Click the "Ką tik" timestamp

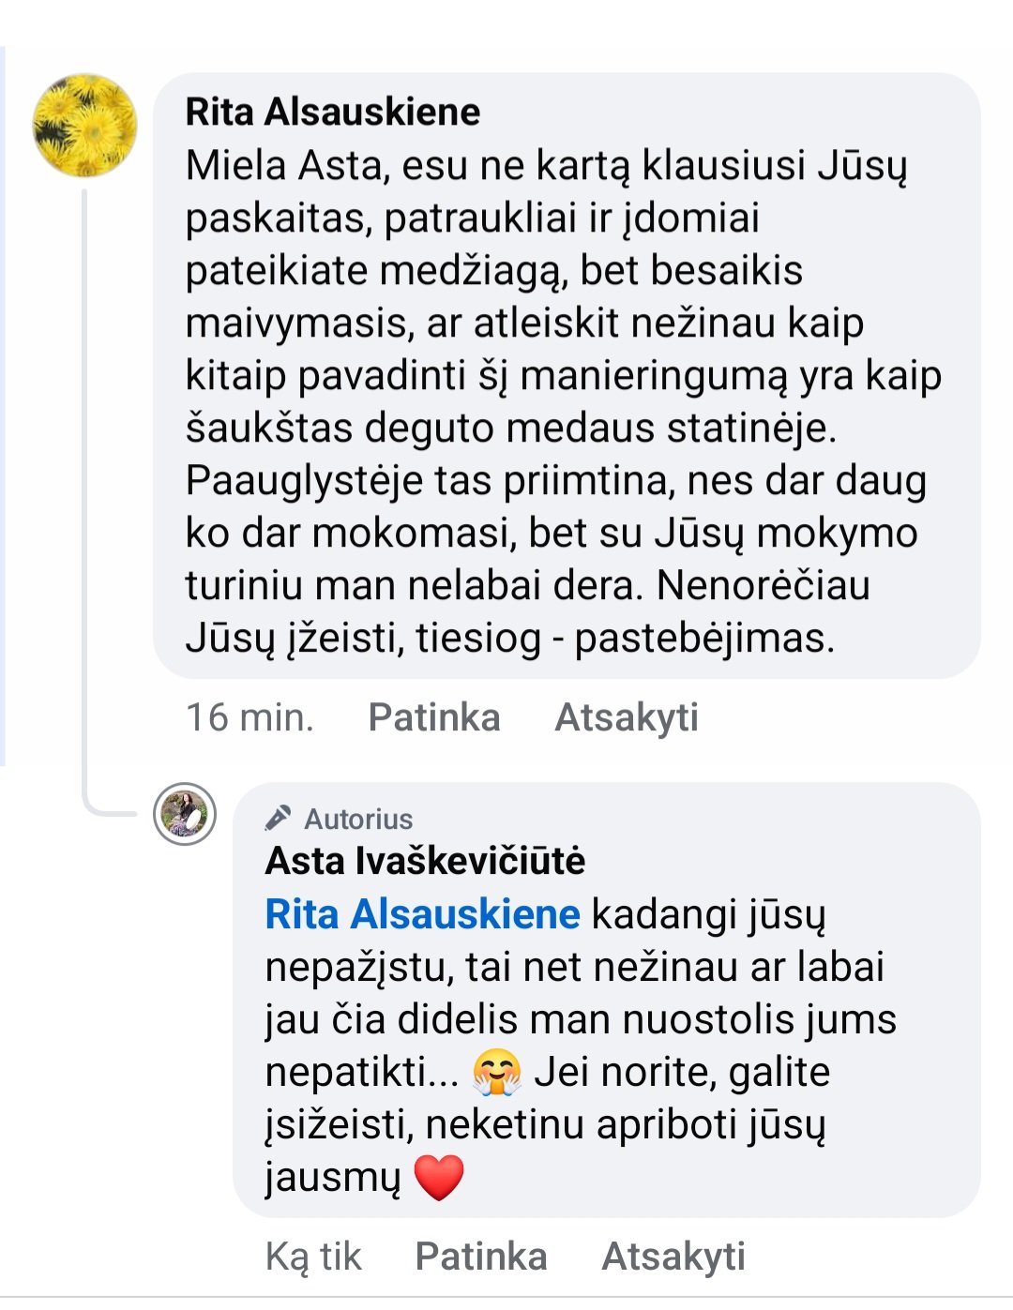pyautogui.click(x=313, y=1256)
